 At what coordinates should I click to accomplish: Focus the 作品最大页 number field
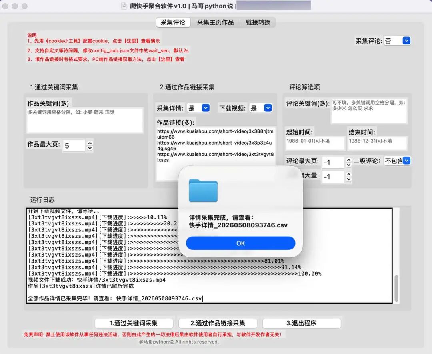(74, 145)
